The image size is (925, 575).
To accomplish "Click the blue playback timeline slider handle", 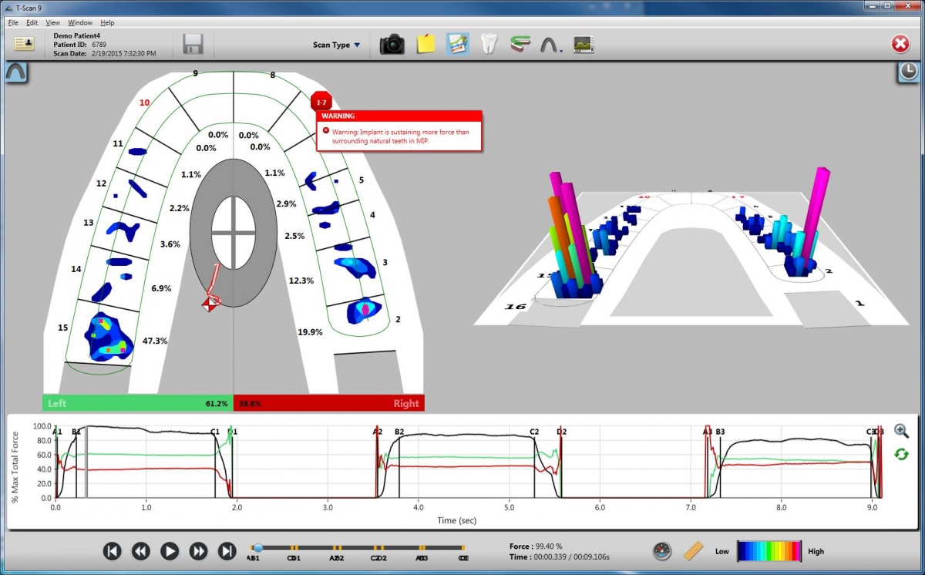I will pos(258,547).
